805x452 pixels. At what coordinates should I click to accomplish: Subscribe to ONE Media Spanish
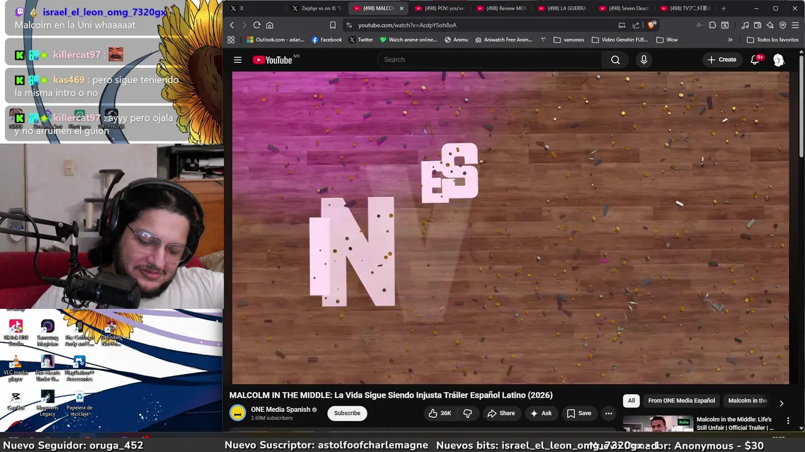tap(347, 413)
